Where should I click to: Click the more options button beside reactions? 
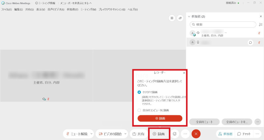click(x=185, y=134)
